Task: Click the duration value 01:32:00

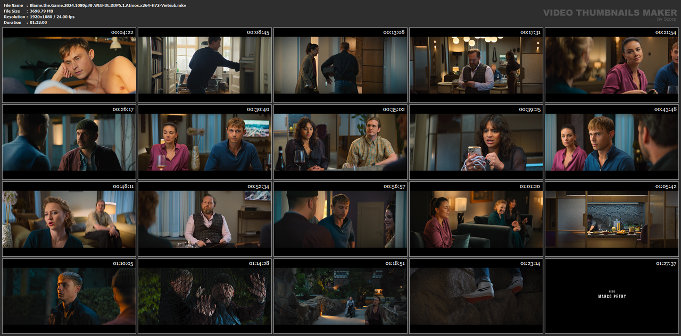Action: (38, 22)
